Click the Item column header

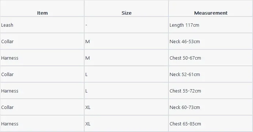(x=42, y=13)
